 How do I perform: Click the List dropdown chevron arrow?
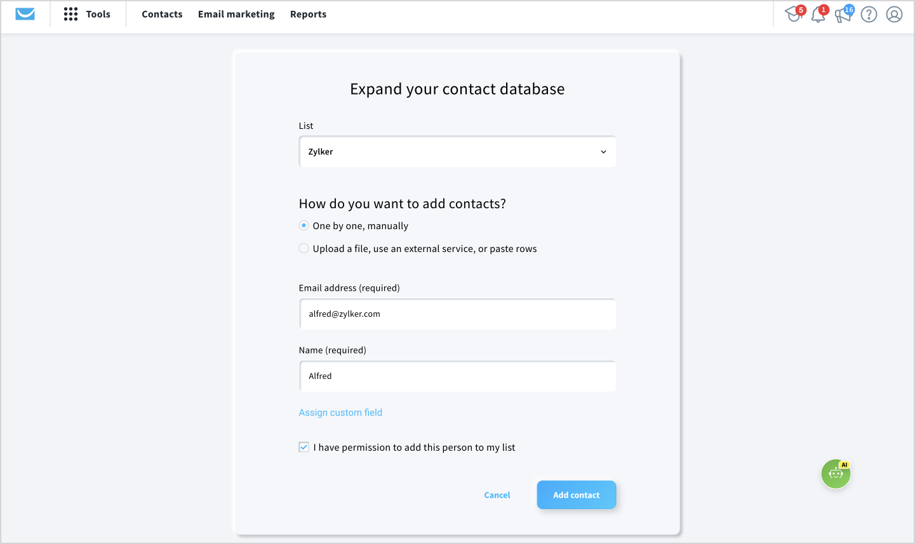pos(603,152)
